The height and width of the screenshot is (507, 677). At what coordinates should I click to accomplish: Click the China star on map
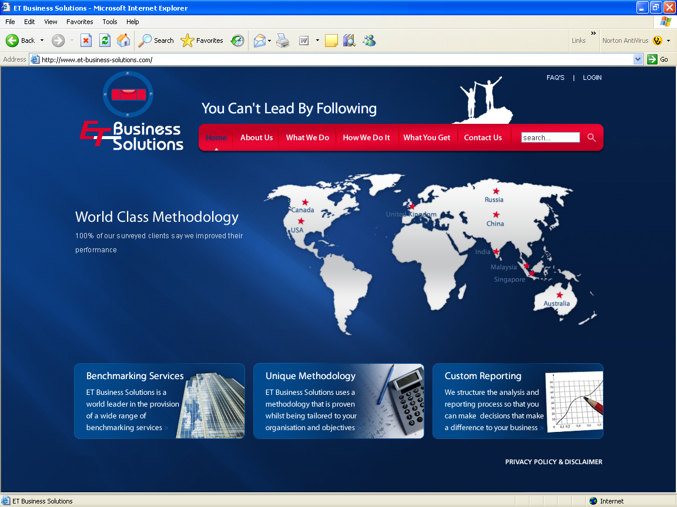(496, 215)
